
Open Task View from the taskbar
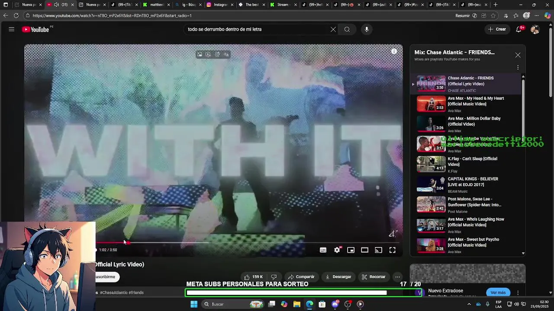pyautogui.click(x=272, y=304)
